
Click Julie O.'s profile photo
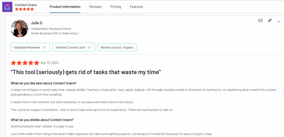point(20,29)
